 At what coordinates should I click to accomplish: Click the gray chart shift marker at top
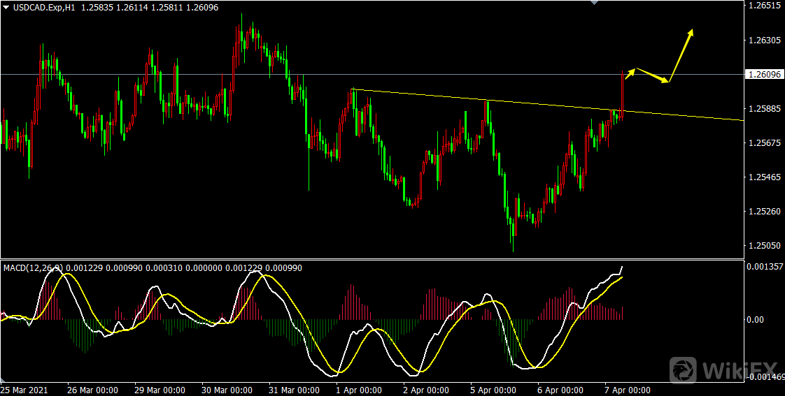595,3
